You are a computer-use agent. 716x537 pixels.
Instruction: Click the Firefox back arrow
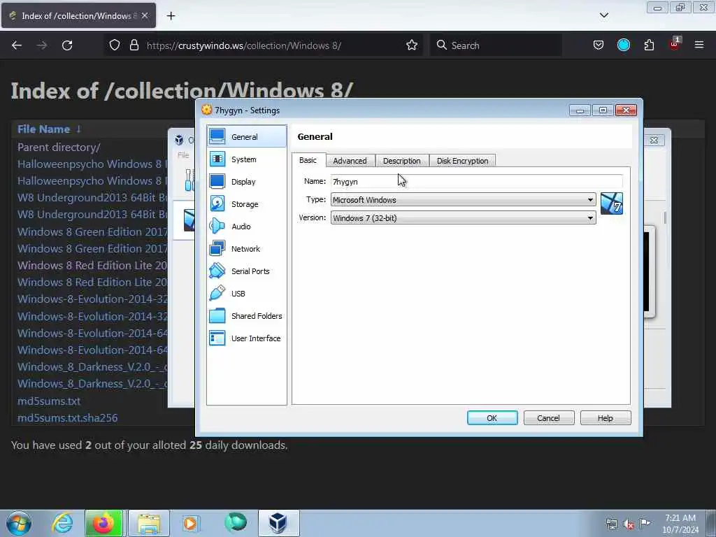[x=17, y=45]
